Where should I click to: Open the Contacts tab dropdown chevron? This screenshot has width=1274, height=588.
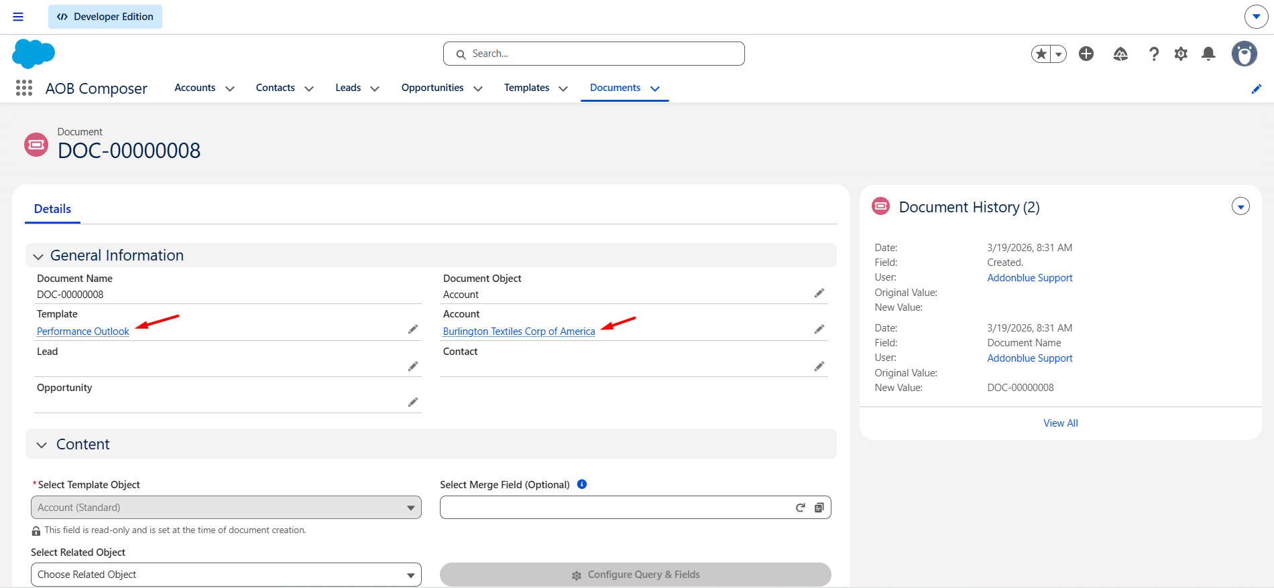tap(309, 88)
